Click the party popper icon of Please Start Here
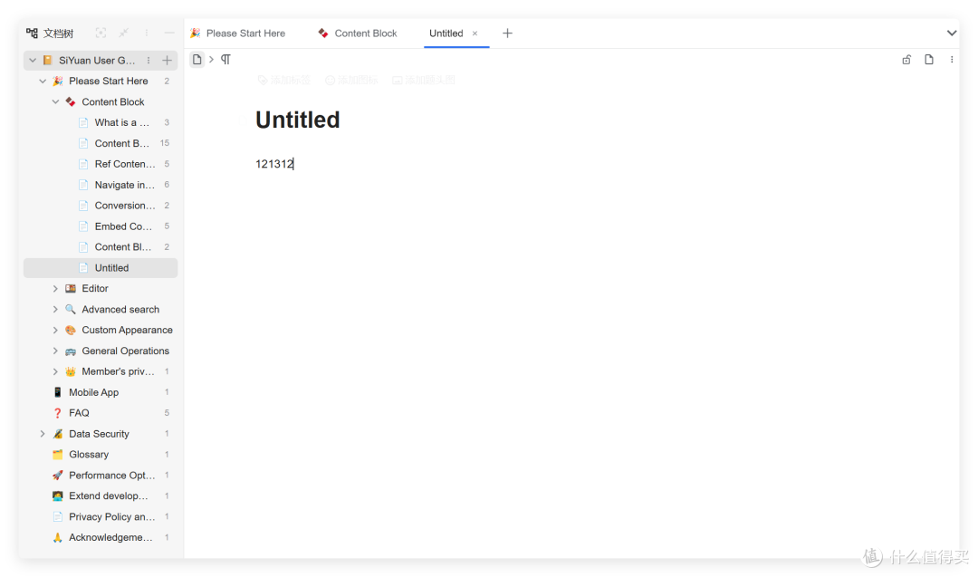Image resolution: width=978 pixels, height=577 pixels. (58, 82)
